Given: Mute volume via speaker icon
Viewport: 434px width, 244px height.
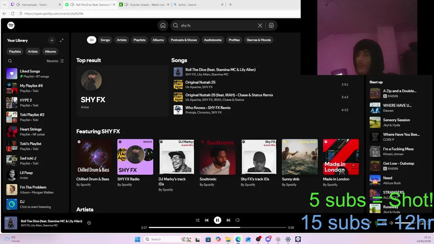Looking at the screenshot, I should (x=391, y=223).
